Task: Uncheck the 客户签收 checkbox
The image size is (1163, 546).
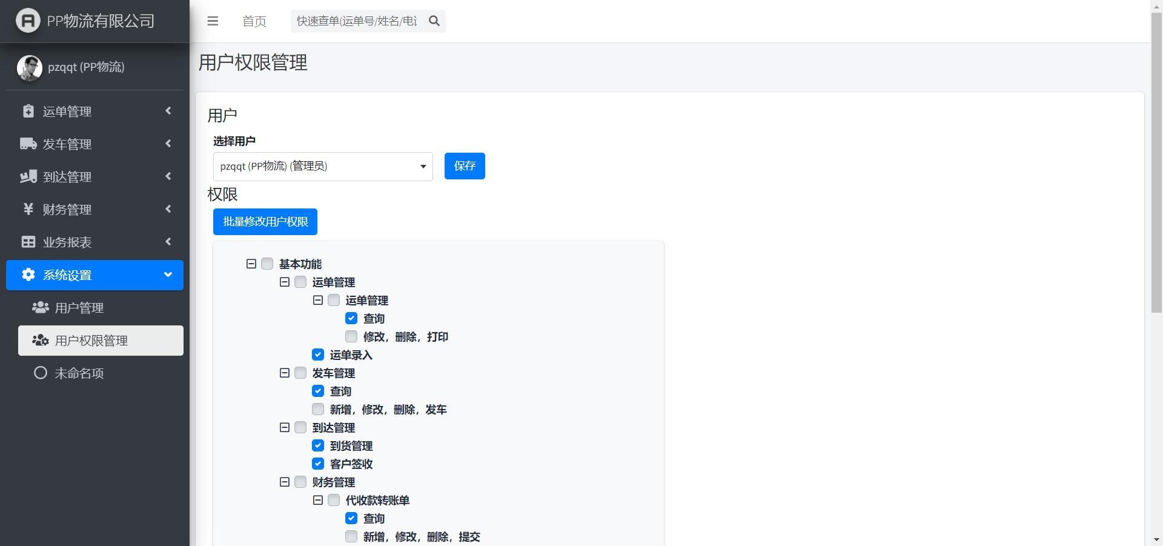Action: click(318, 464)
